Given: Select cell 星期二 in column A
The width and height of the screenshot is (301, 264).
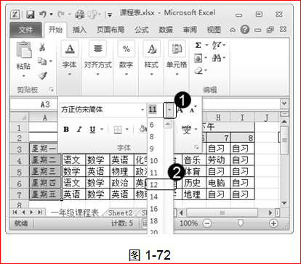Looking at the screenshot, I should 44,160.
